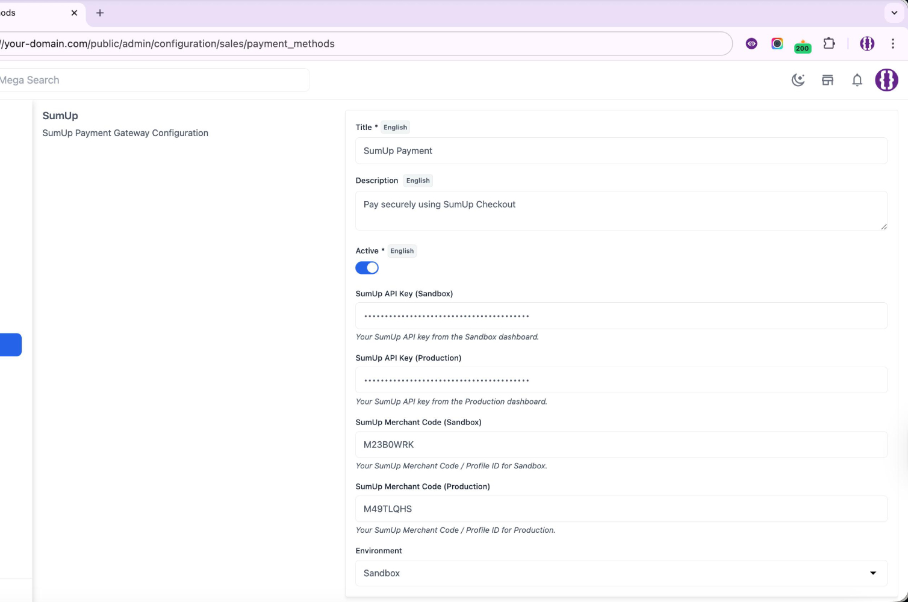Image resolution: width=908 pixels, height=602 pixels.
Task: Click the SumUp Merchant Code (Sandbox) label
Action: point(418,422)
